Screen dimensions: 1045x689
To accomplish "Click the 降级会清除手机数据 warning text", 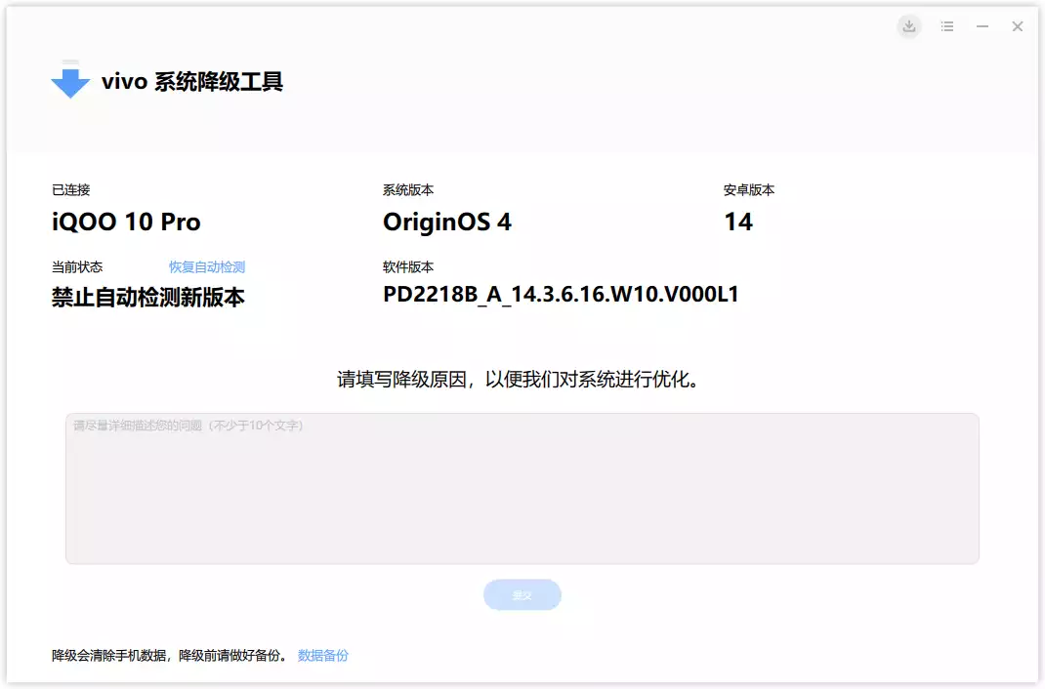I will [170, 655].
